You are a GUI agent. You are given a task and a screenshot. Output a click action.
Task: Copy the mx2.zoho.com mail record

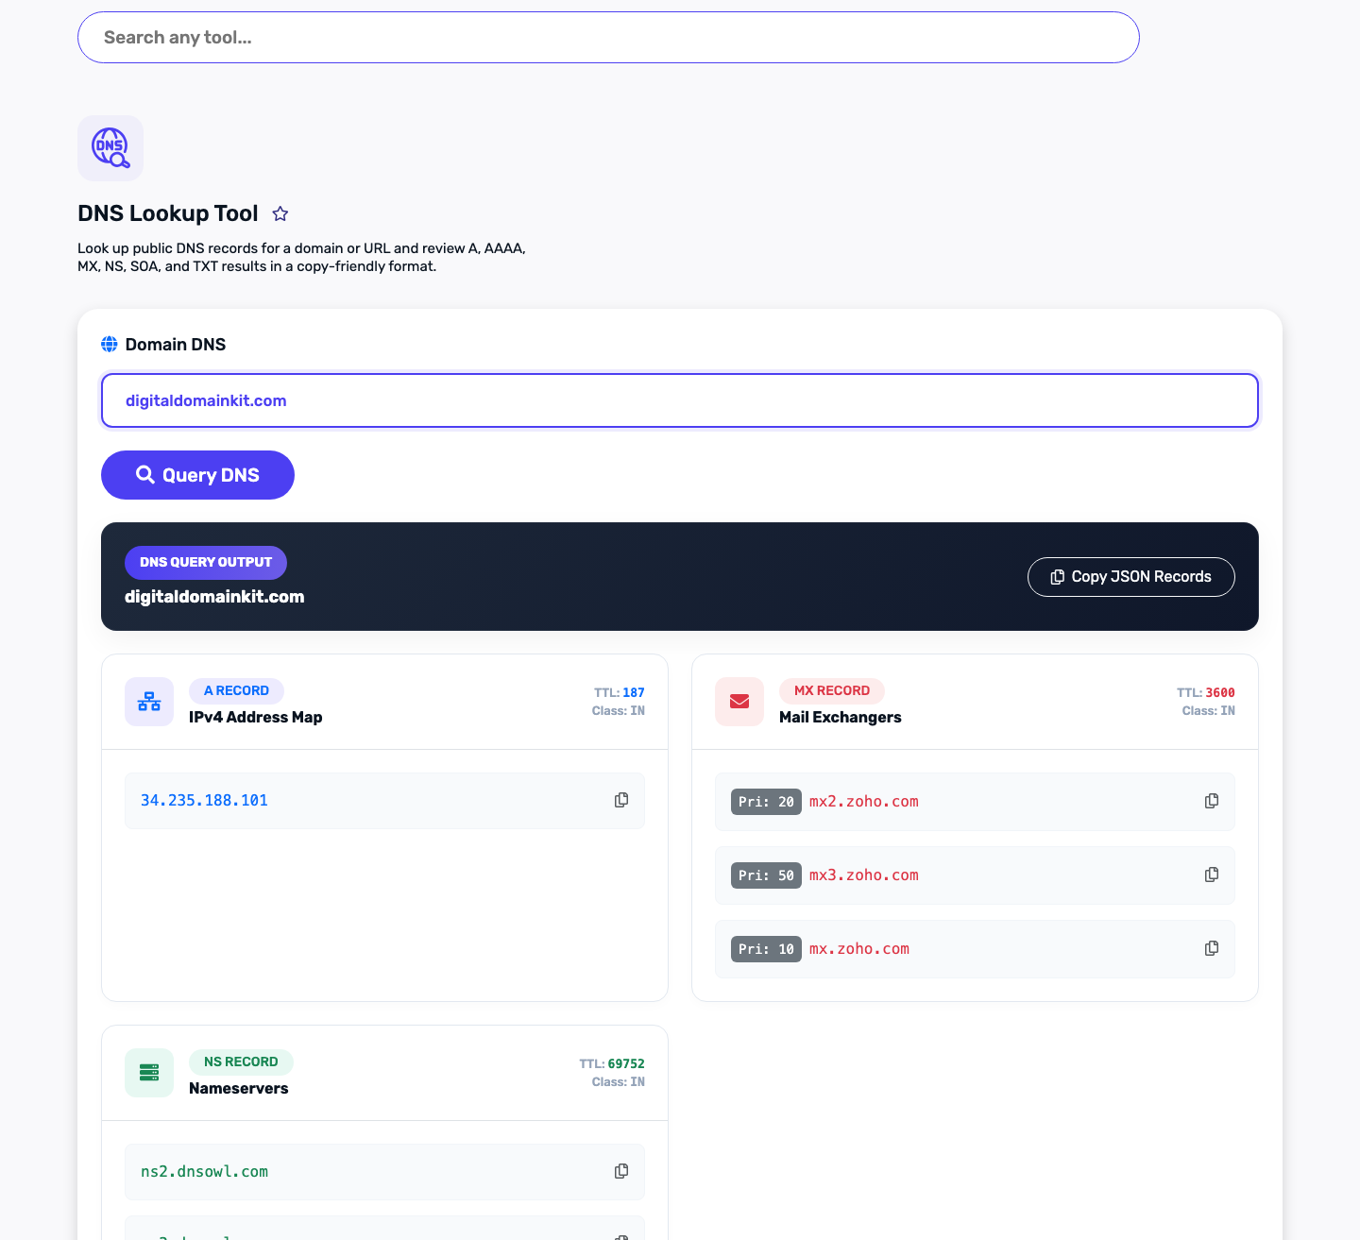pyautogui.click(x=1212, y=801)
